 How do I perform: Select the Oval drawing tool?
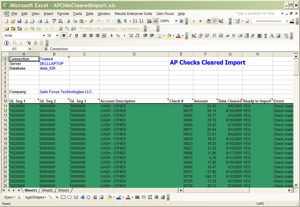point(70,197)
